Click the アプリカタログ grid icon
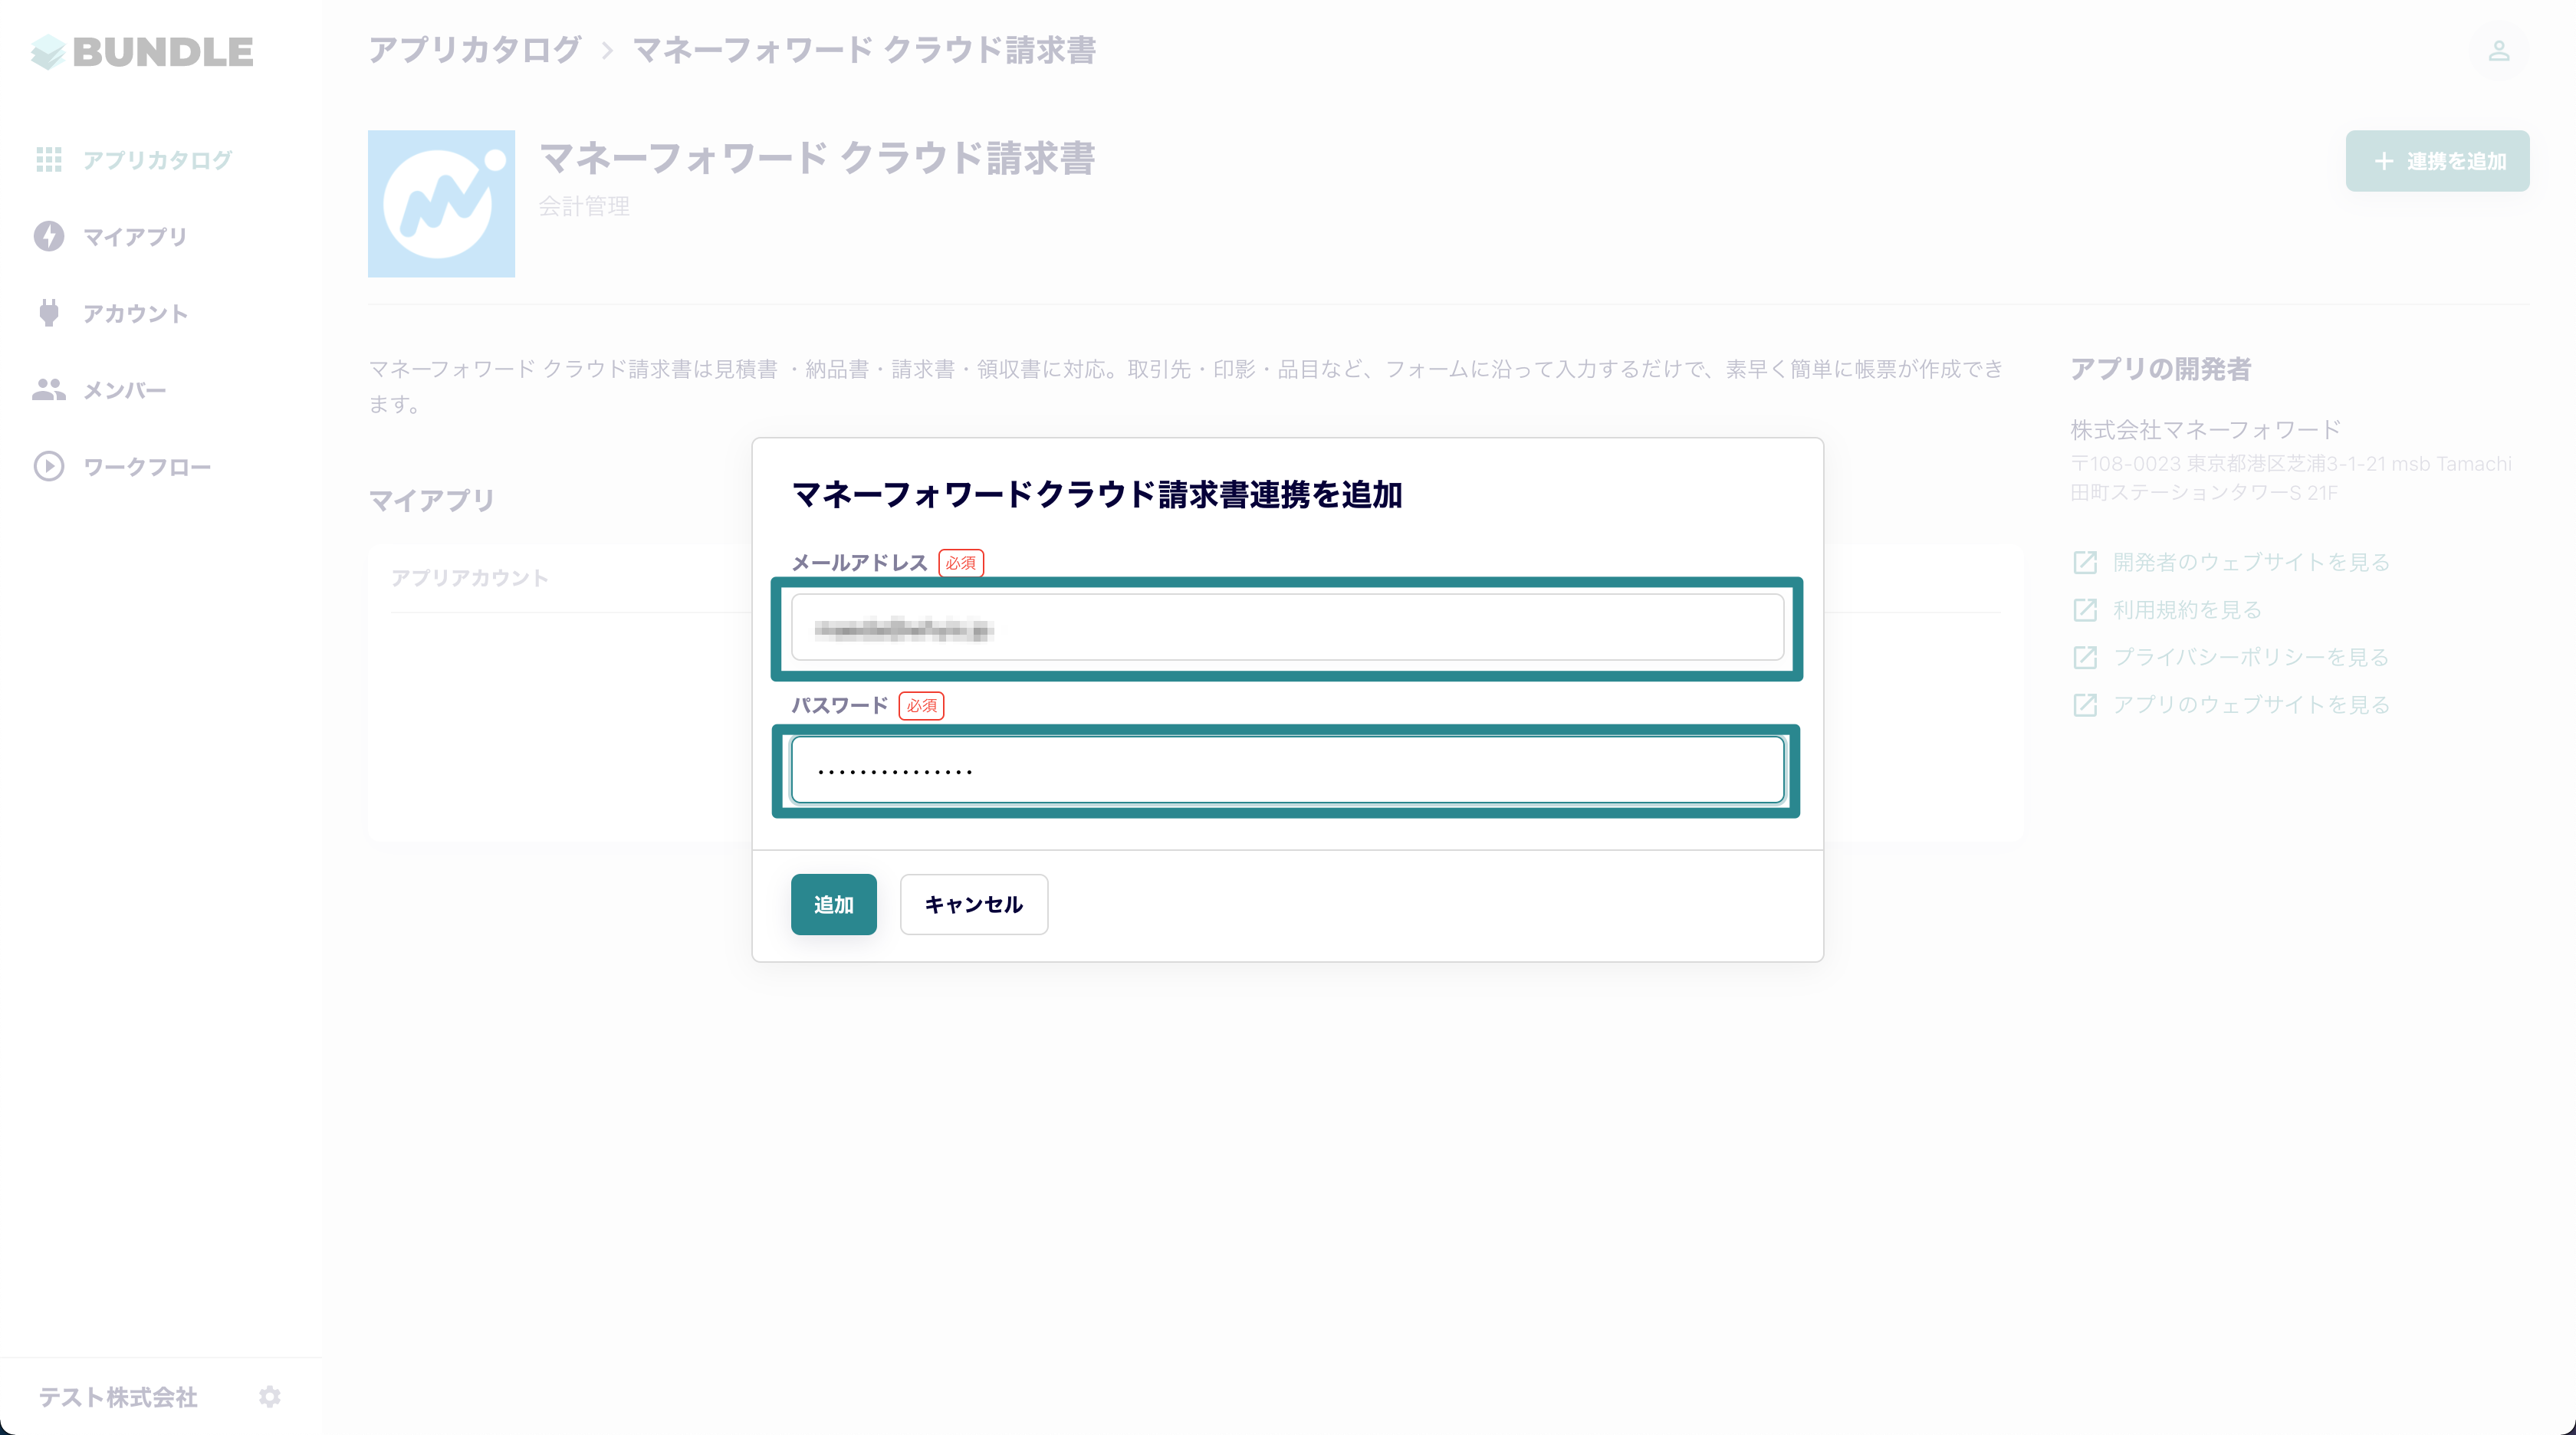This screenshot has height=1435, width=2576. (49, 160)
